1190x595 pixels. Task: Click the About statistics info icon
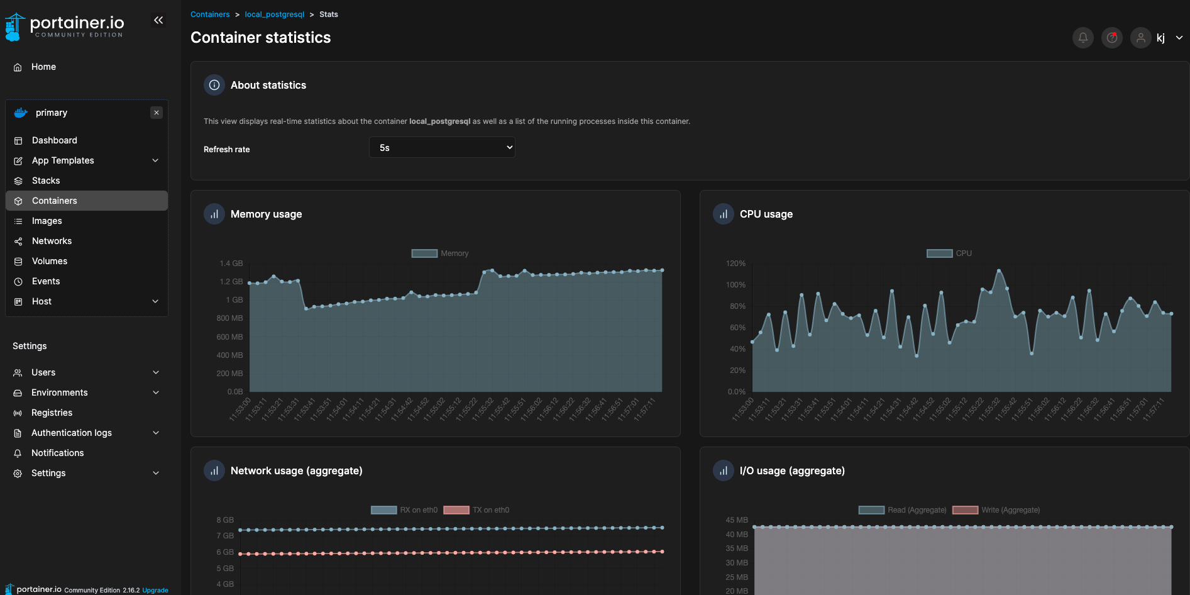point(214,85)
